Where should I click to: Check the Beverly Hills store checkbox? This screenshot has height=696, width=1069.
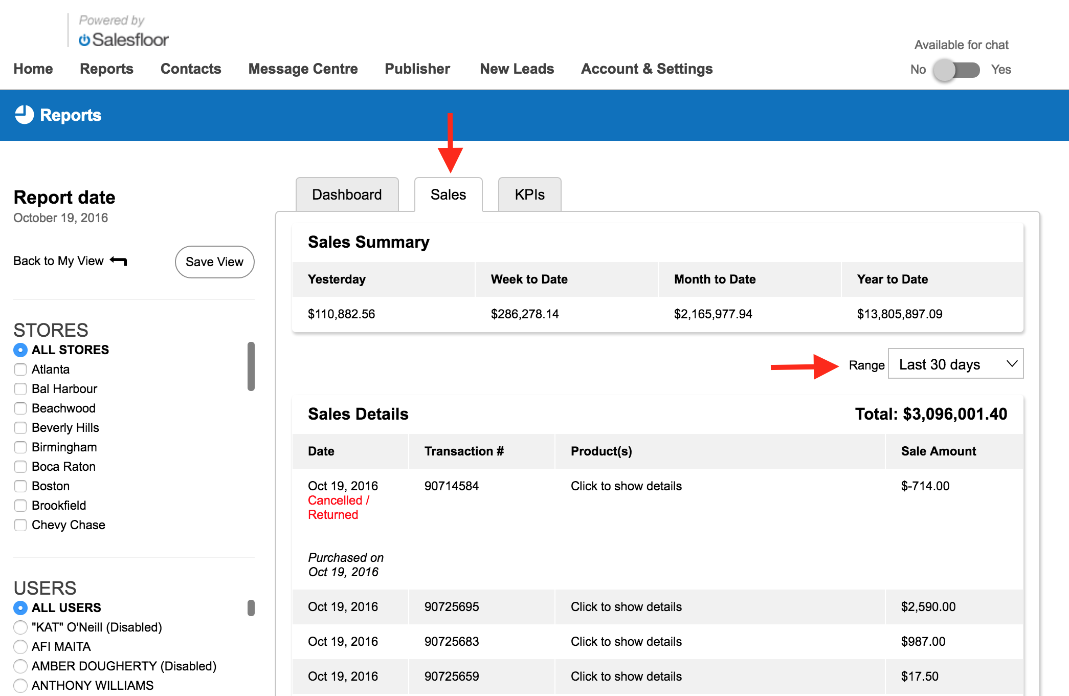[x=20, y=428]
